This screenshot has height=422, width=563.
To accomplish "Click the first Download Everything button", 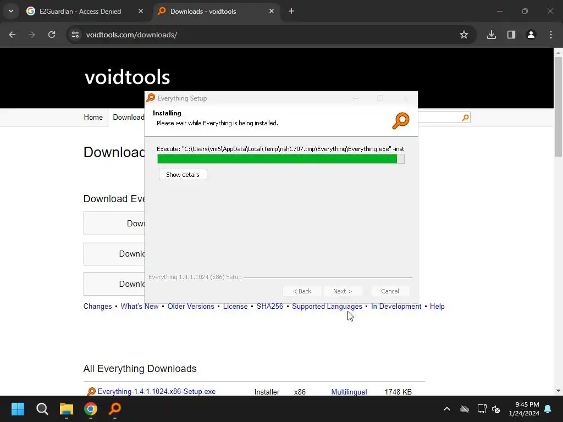I will coord(114,224).
